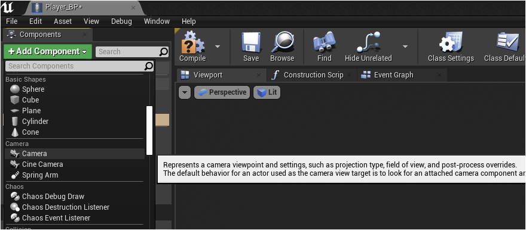Change Perspective viewport type button
Viewport: 526px width, 230px height.
[x=222, y=92]
